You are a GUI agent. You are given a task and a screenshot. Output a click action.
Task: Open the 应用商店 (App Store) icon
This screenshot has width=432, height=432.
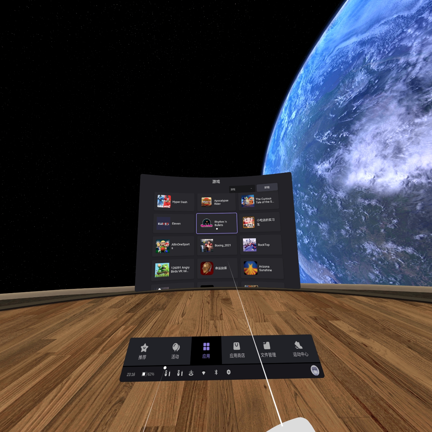pyautogui.click(x=237, y=350)
